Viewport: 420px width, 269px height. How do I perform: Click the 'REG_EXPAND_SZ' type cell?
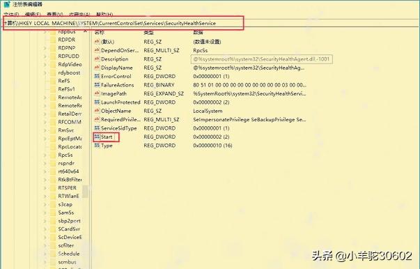pyautogui.click(x=164, y=93)
